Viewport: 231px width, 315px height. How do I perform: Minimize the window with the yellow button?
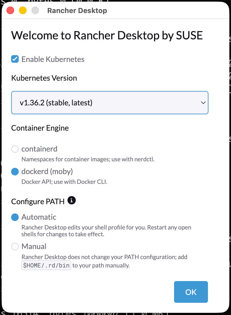[23, 10]
